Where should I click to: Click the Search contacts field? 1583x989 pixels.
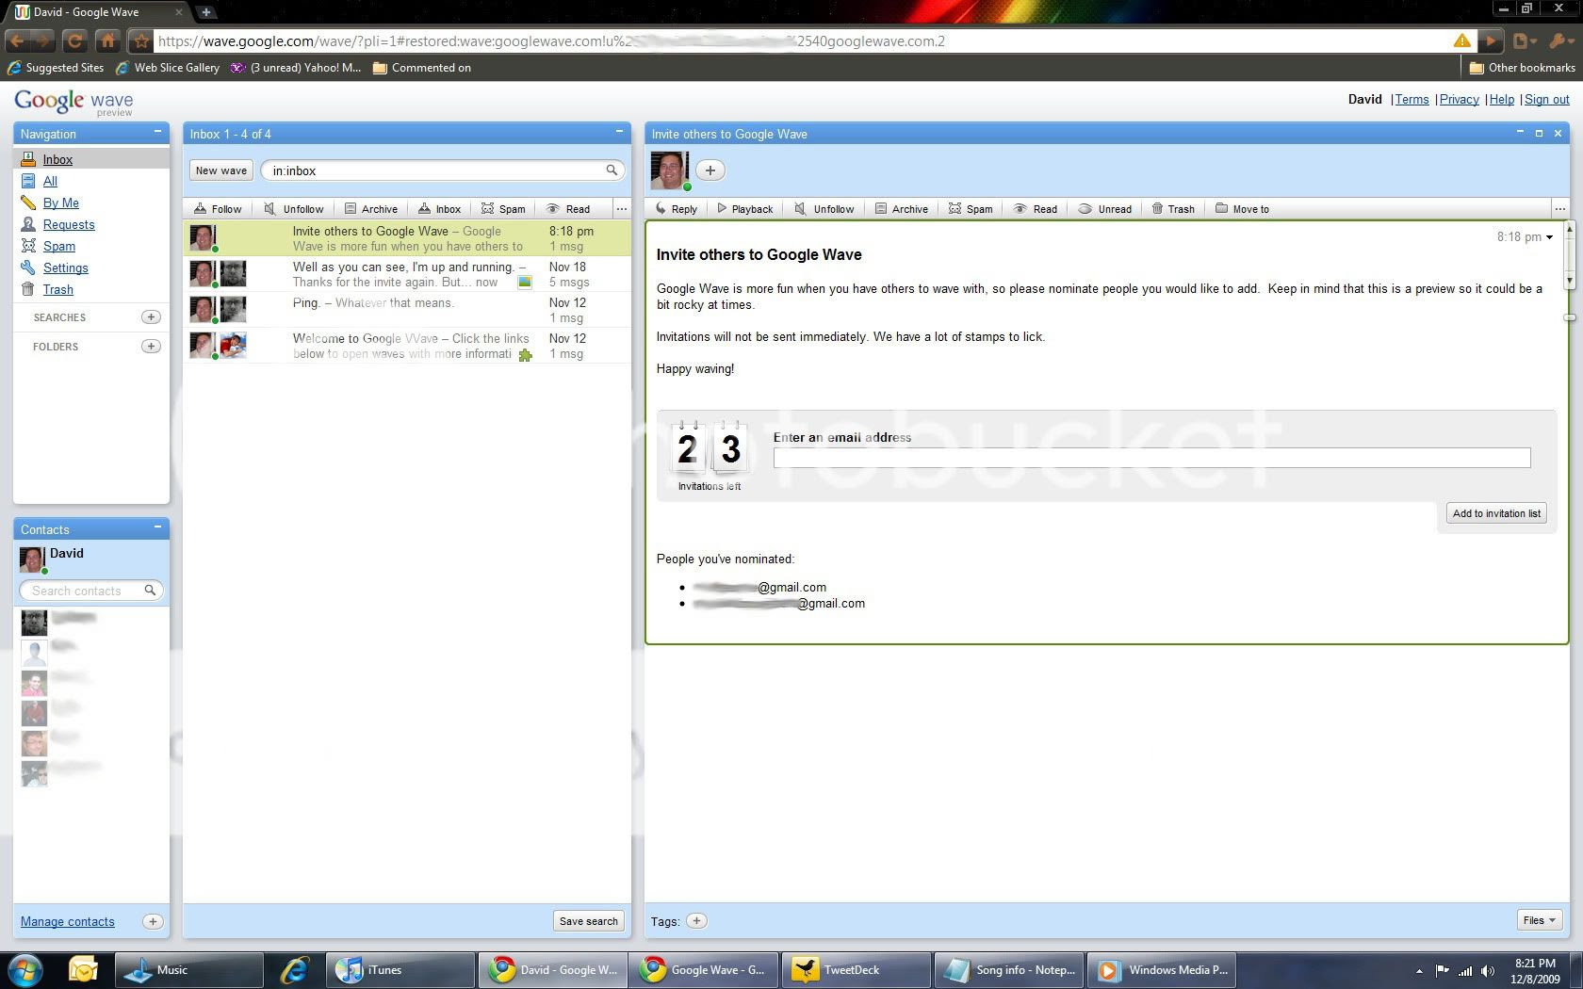pyautogui.click(x=91, y=591)
